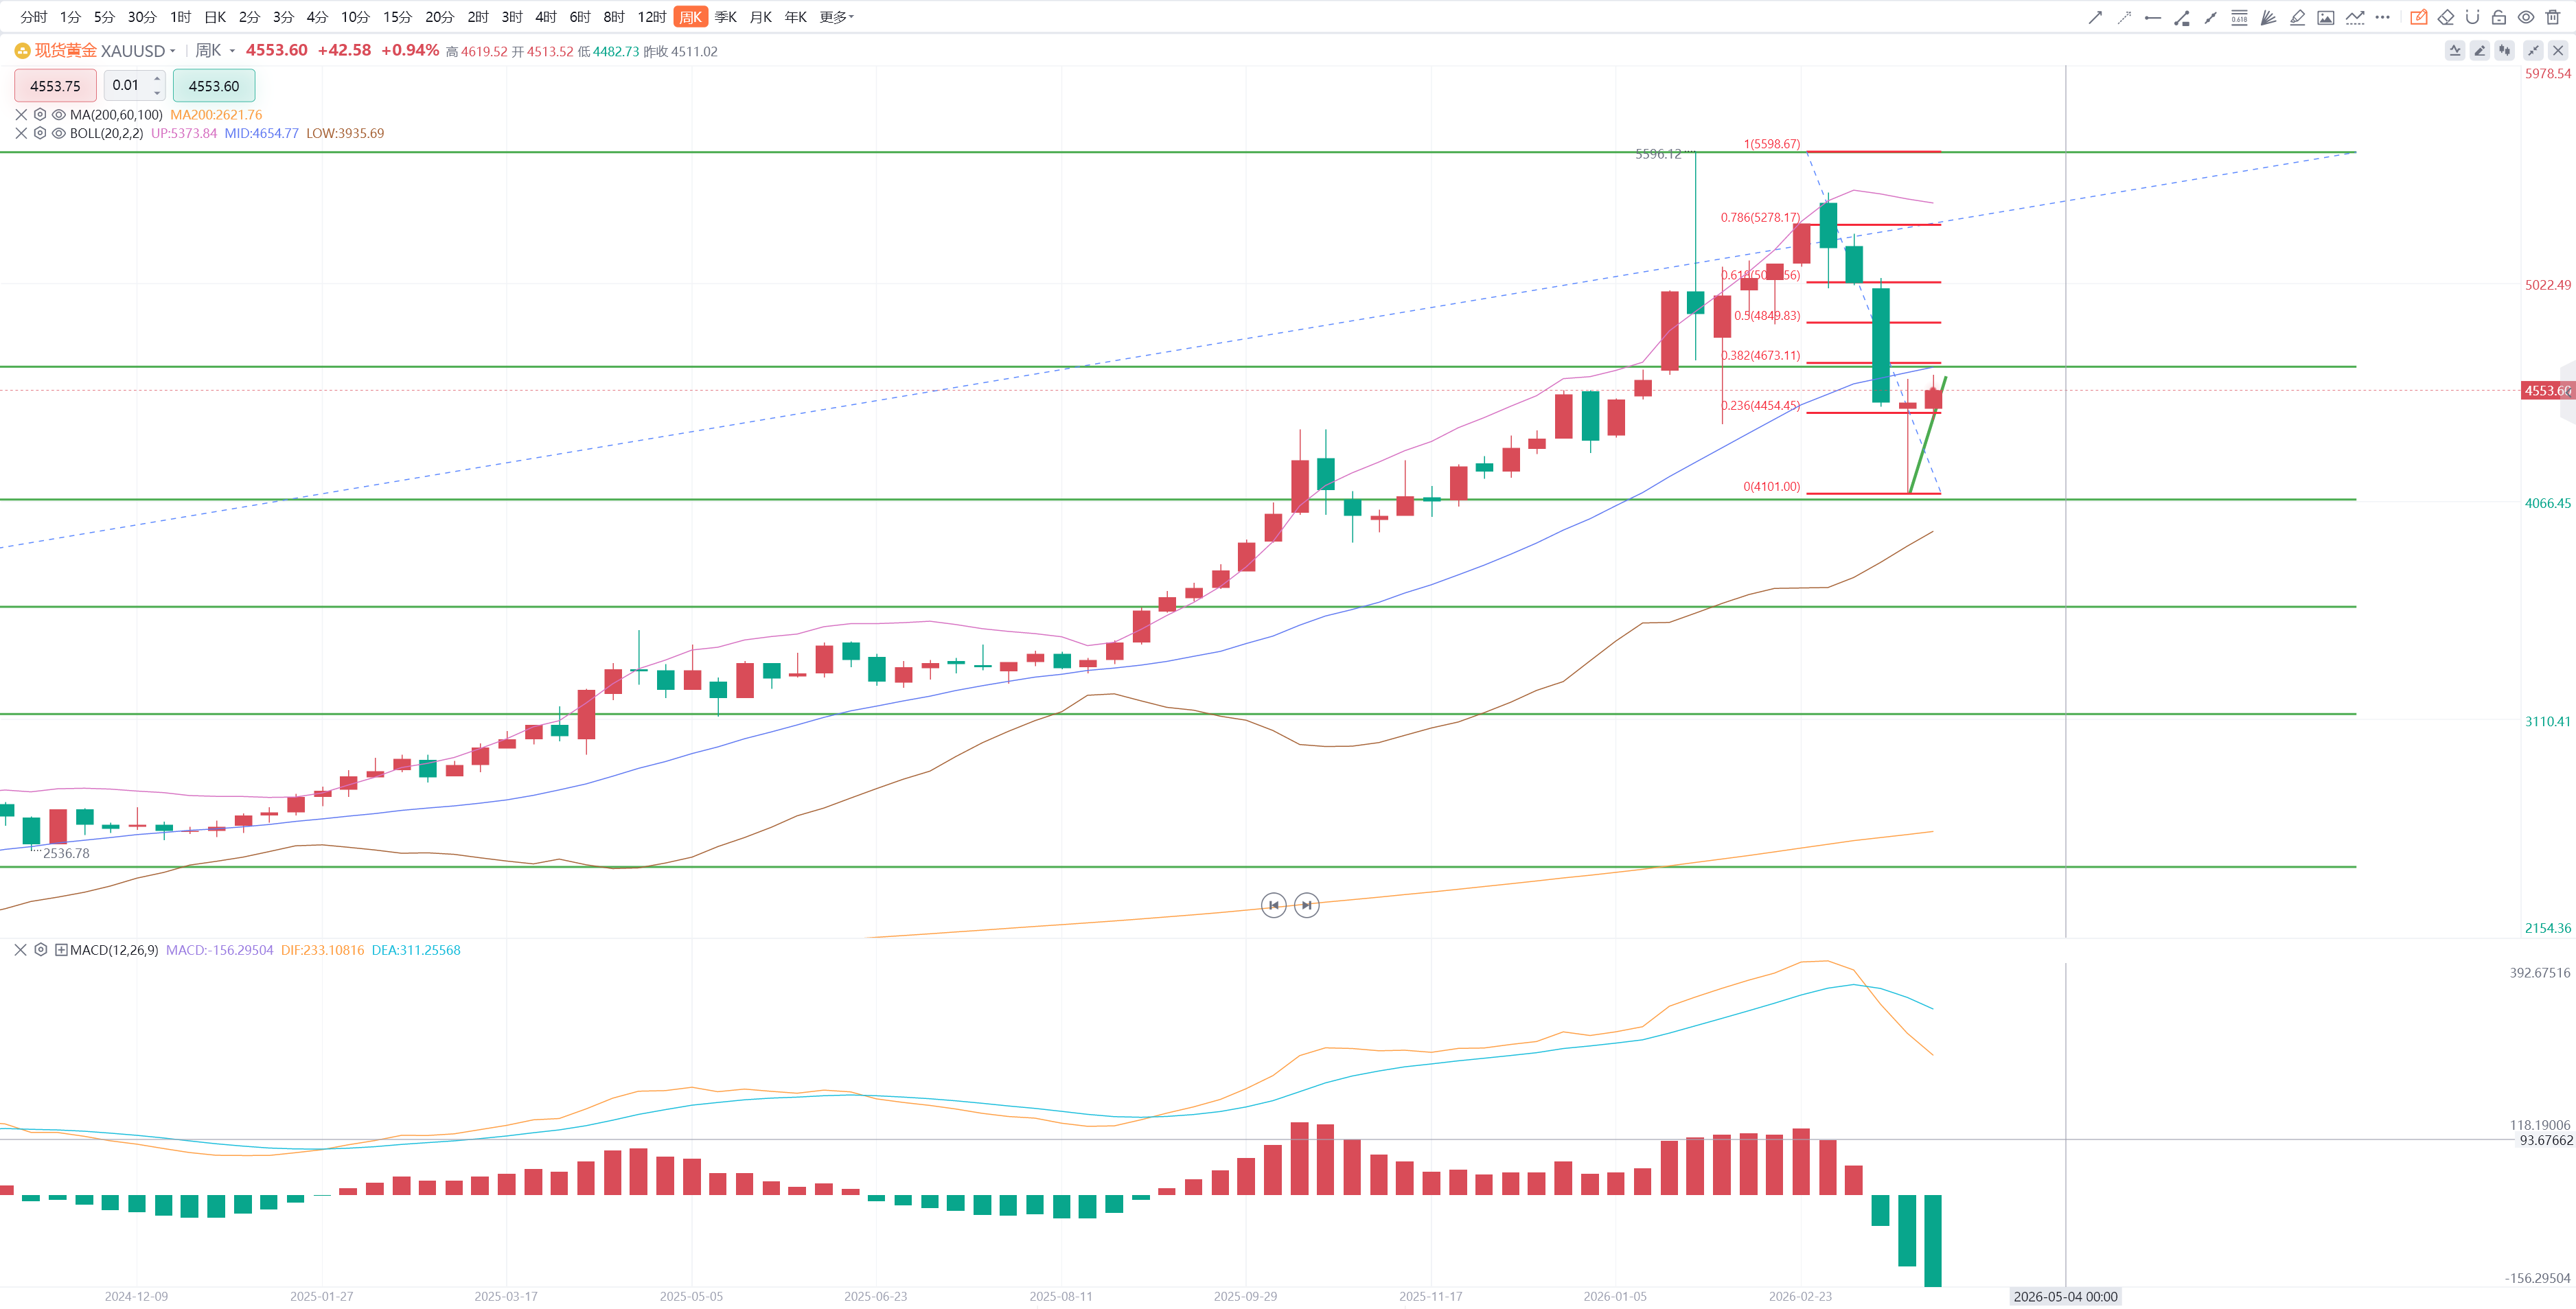Select the Fibonacci 0.618 retracement tool
2576x1309 pixels.
[x=2239, y=17]
